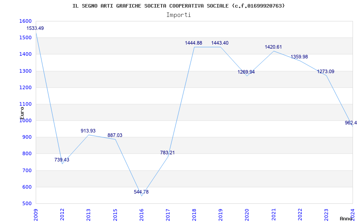
Task: Click the chart title containing c.f.01699920763
Action: [x=178, y=6]
